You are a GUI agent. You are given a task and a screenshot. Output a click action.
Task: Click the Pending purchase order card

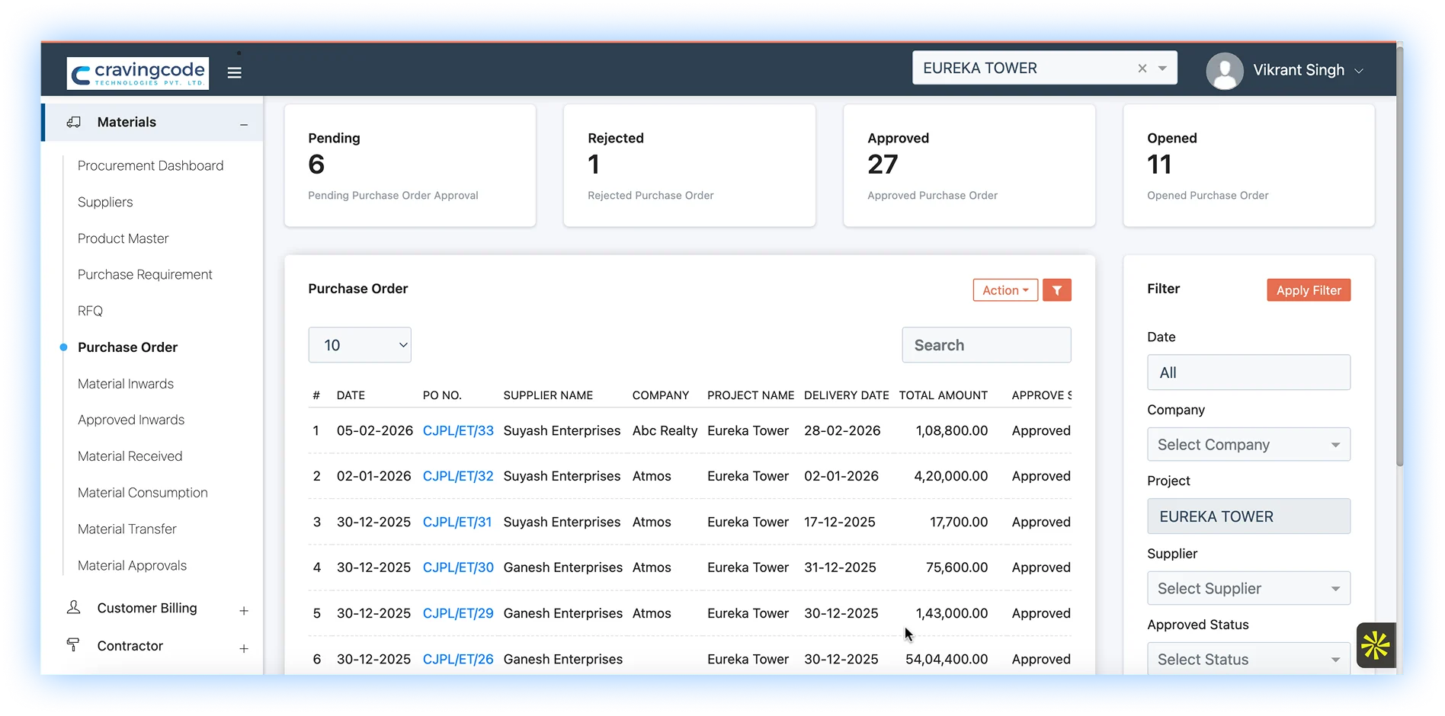410,165
